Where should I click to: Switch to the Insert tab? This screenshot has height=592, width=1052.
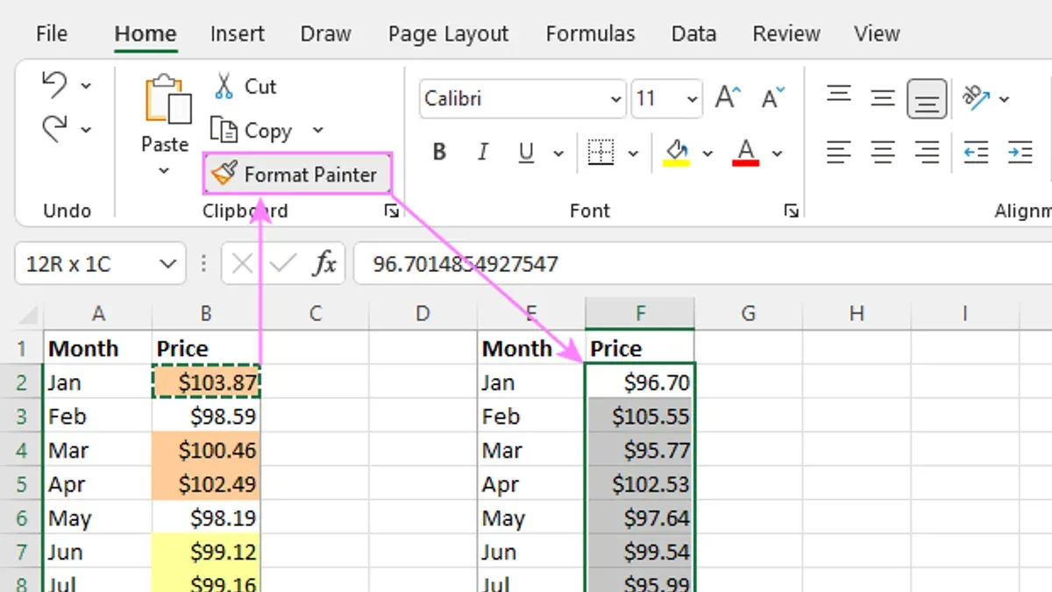click(238, 34)
